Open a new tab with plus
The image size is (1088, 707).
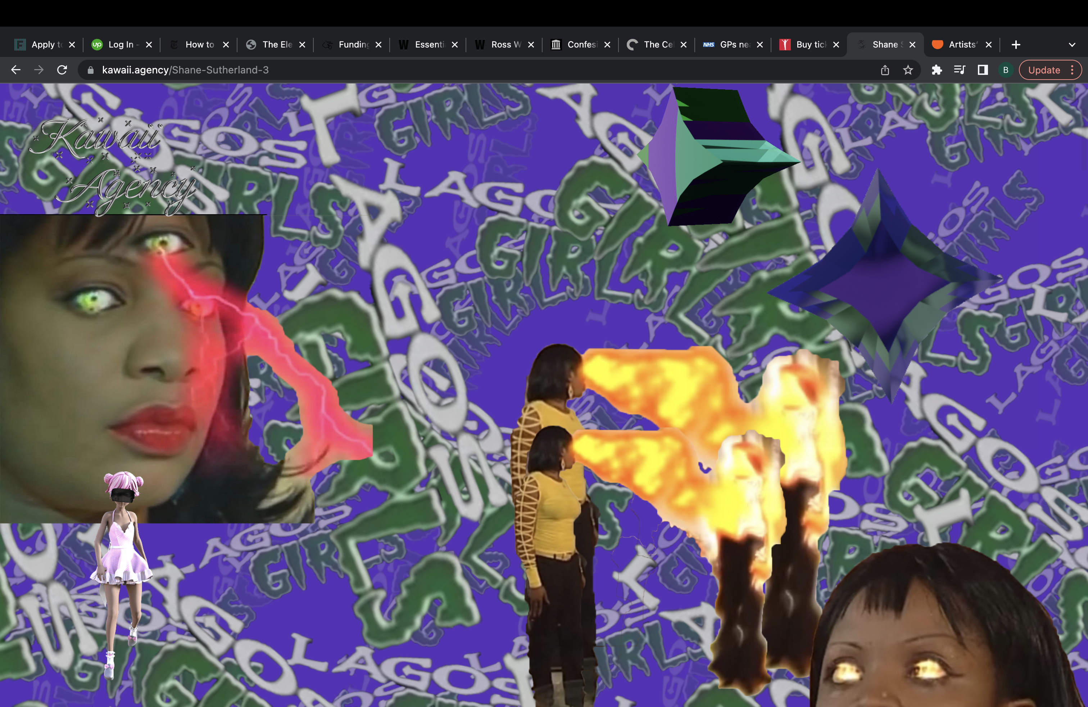point(1016,44)
